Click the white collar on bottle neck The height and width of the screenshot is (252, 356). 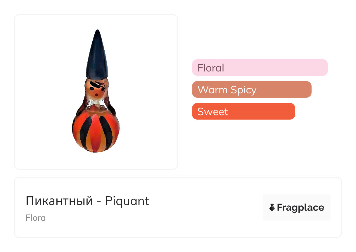(x=96, y=102)
